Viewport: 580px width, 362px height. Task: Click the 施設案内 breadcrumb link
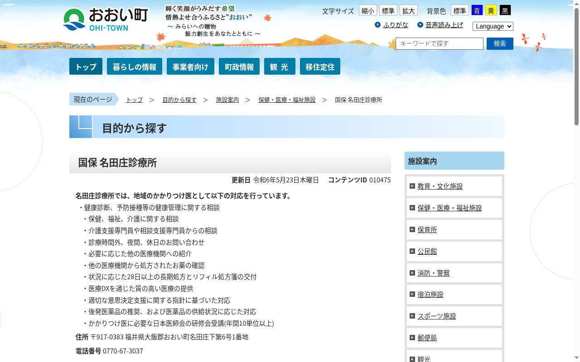pos(227,100)
